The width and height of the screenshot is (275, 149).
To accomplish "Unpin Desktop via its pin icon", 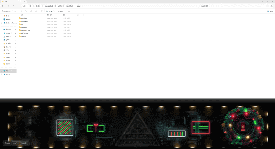I will (16, 30).
